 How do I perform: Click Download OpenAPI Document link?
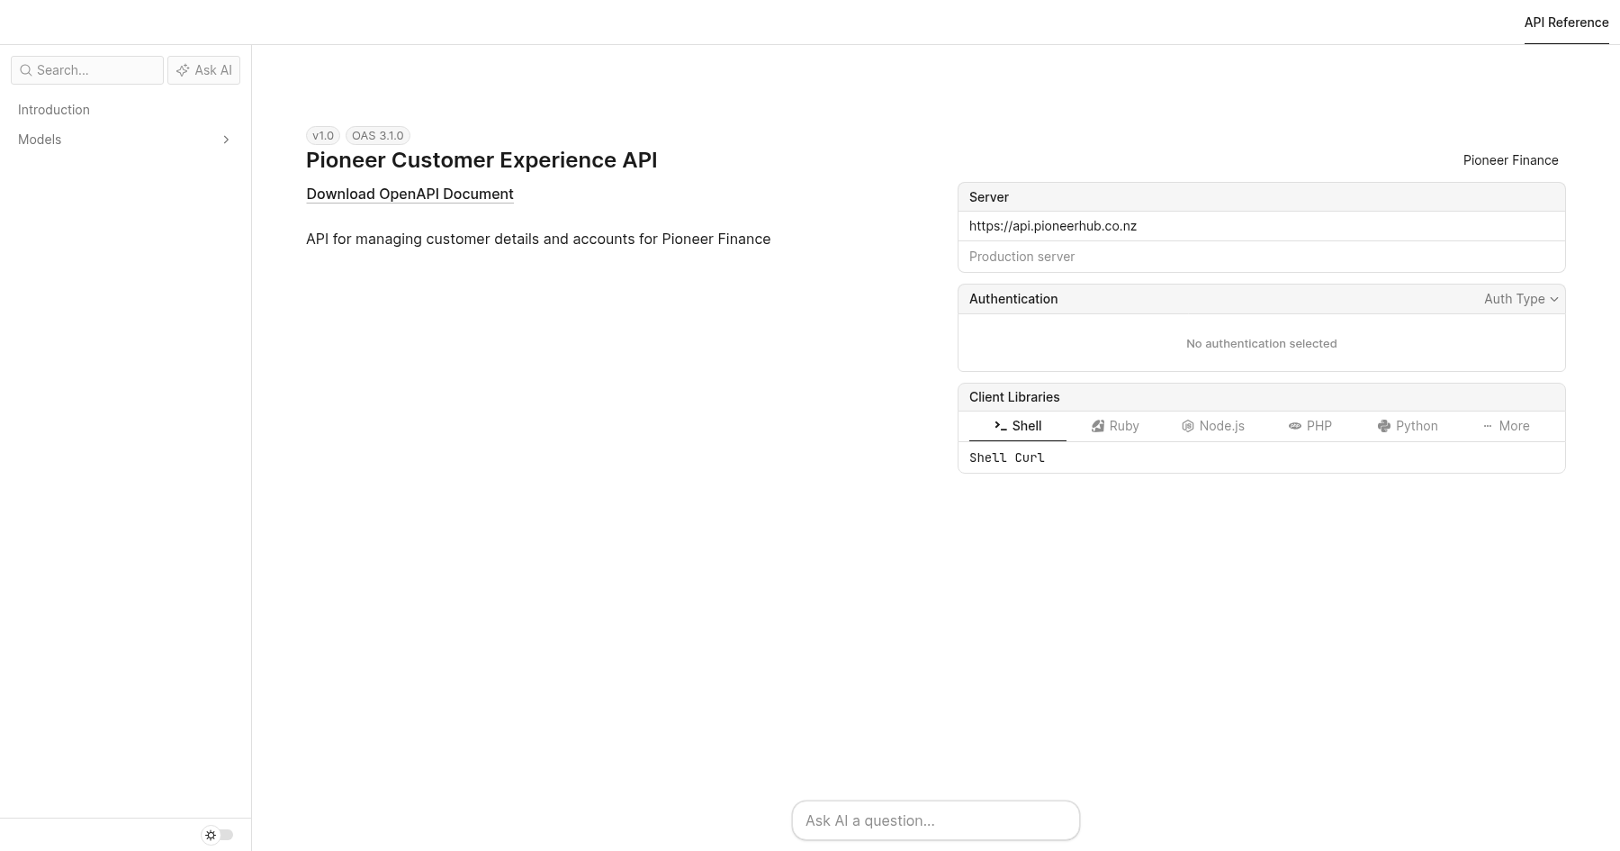(409, 194)
